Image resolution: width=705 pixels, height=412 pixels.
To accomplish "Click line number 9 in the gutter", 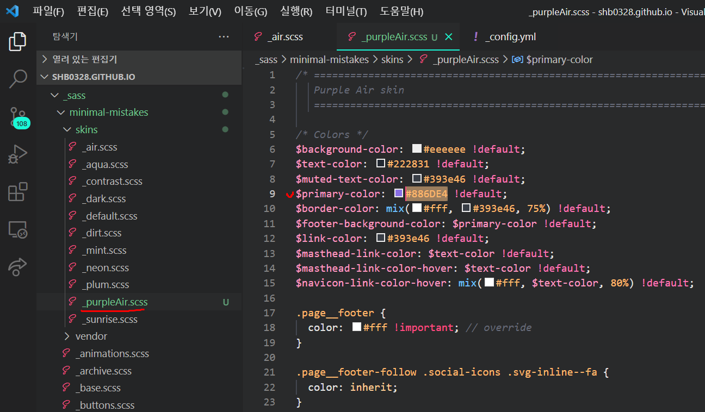I will 273,193.
